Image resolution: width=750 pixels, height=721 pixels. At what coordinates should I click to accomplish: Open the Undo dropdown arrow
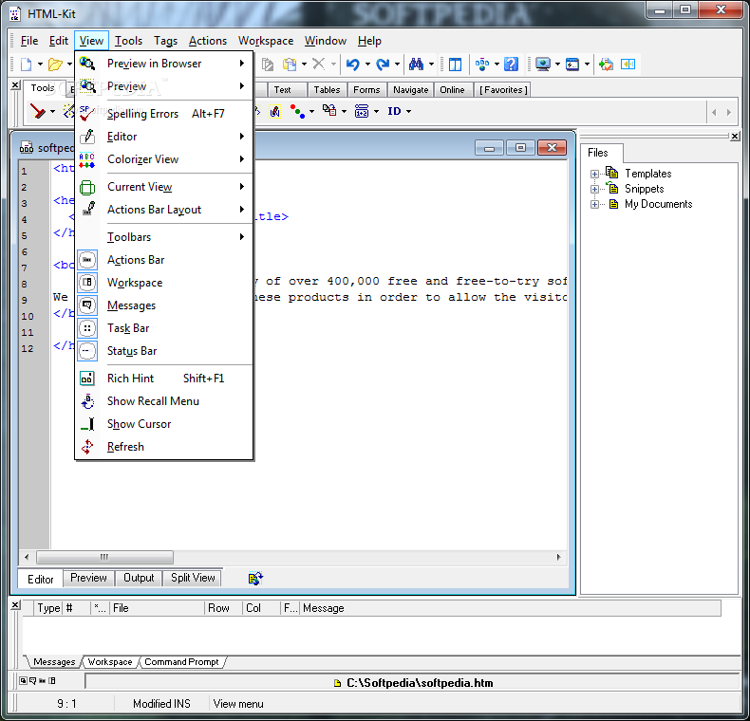[367, 65]
